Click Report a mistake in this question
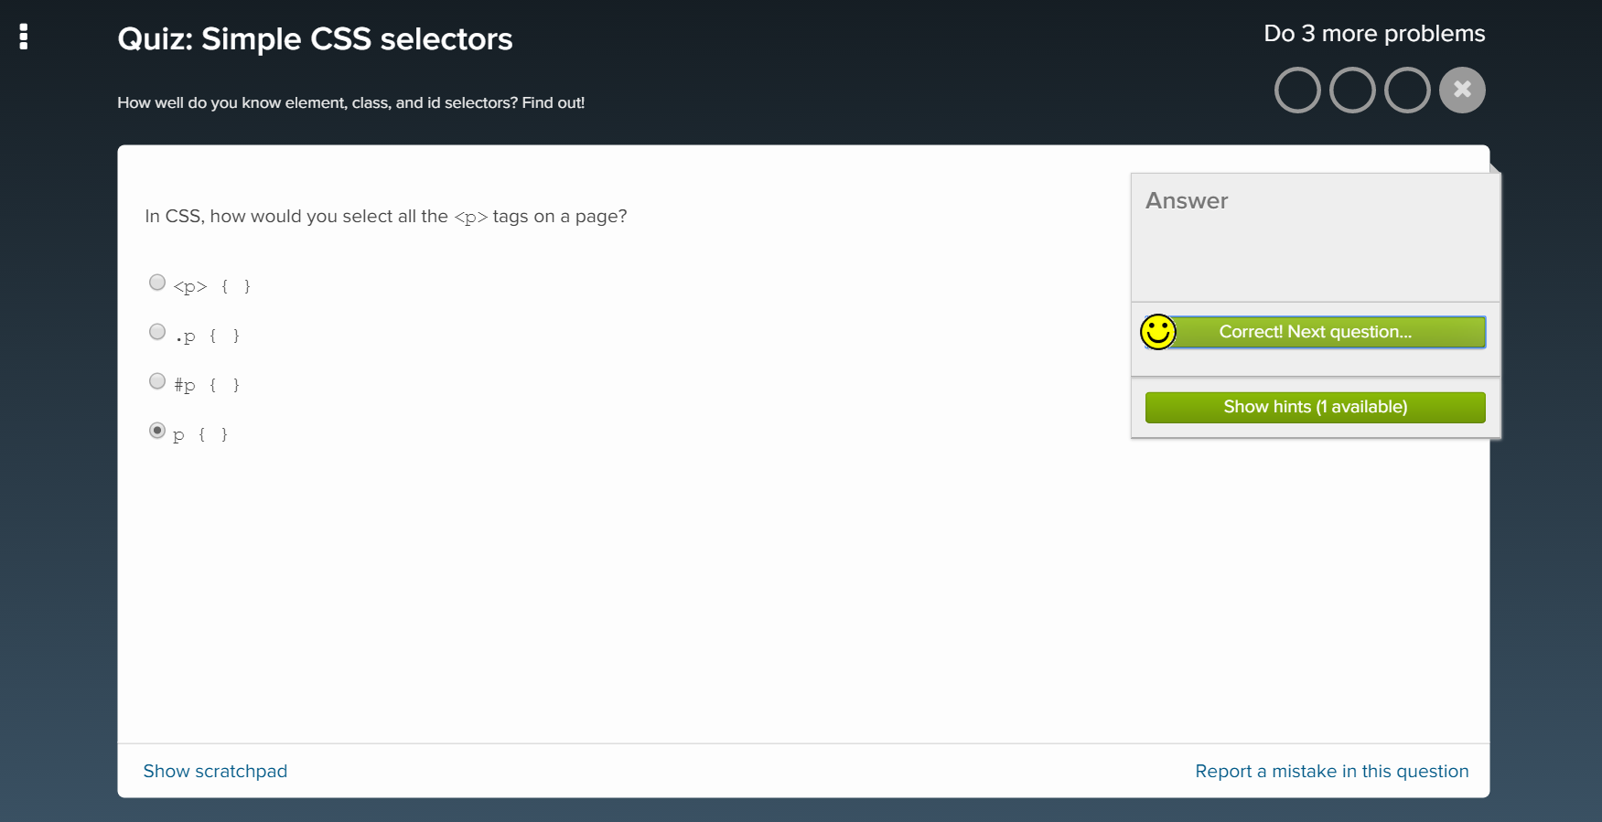The height and width of the screenshot is (822, 1602). pyautogui.click(x=1332, y=771)
